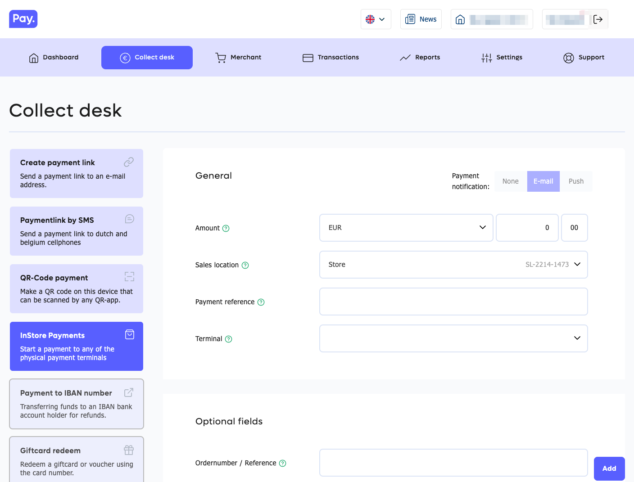Click the shopping bag icon on InStore Payments
This screenshot has width=634, height=482.
130,334
